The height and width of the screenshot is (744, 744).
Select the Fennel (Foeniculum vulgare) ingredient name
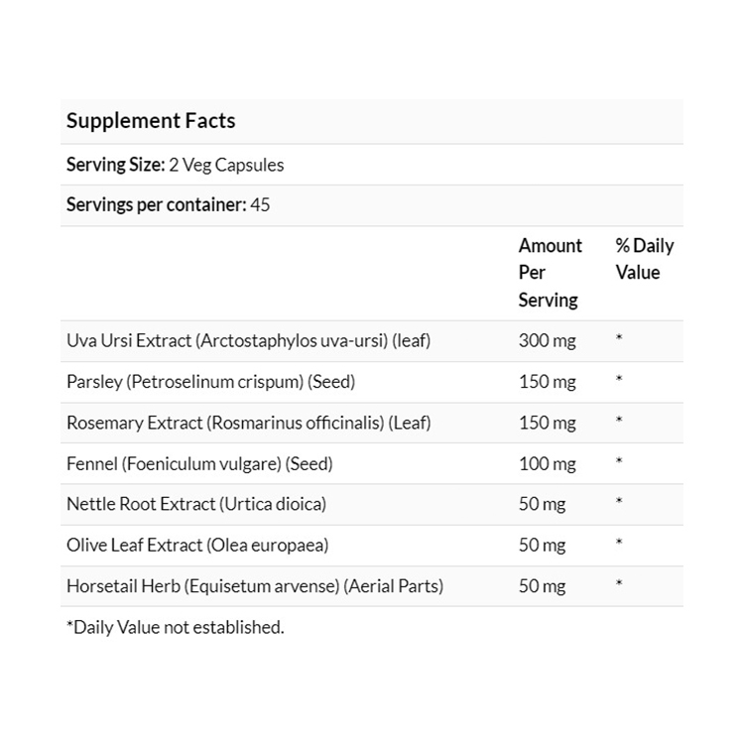(199, 463)
